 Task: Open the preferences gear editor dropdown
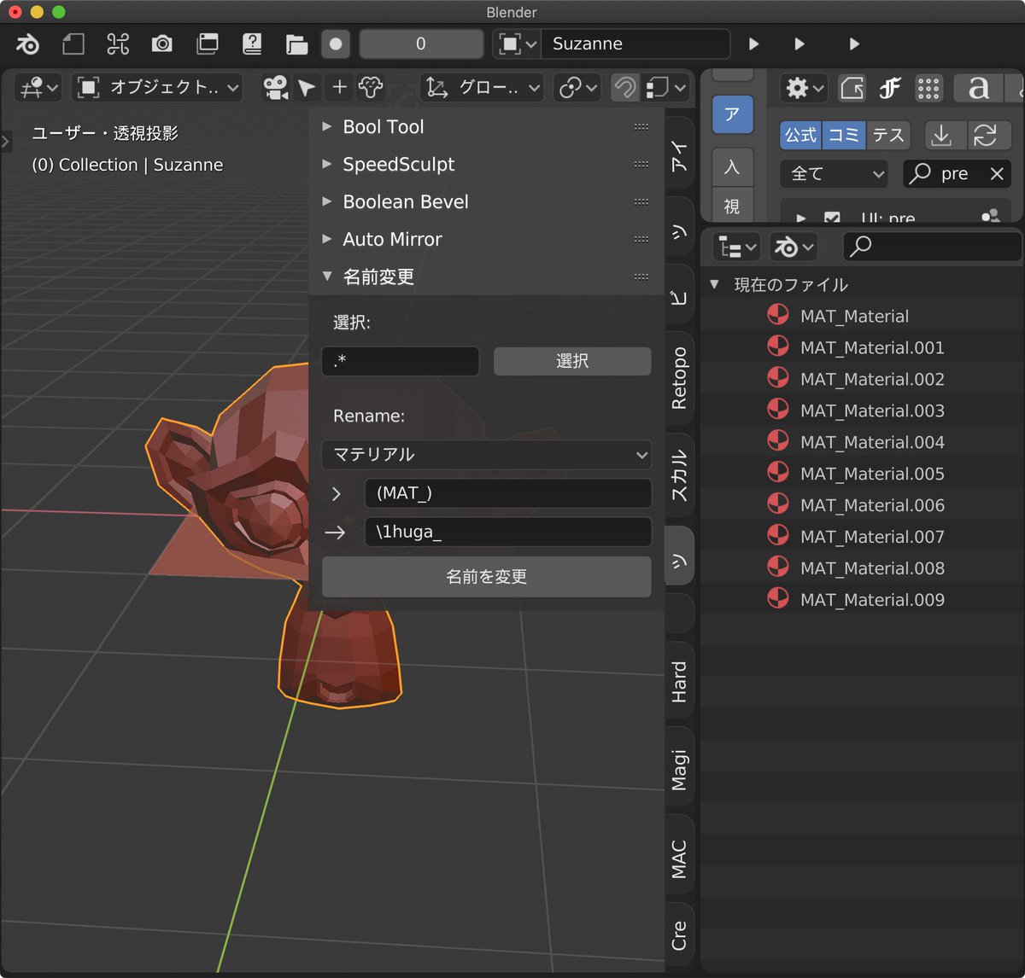click(x=805, y=88)
